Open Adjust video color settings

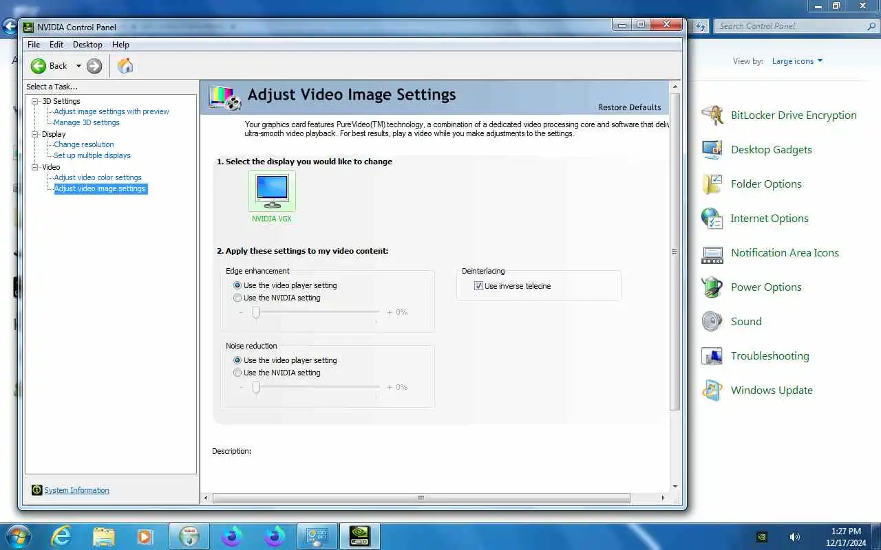(x=98, y=177)
